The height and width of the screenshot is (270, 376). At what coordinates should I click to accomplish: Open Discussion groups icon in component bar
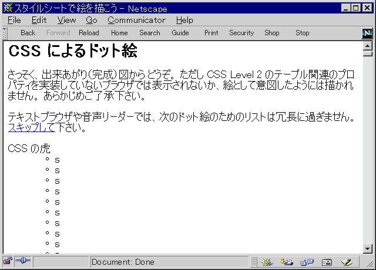[307, 262]
